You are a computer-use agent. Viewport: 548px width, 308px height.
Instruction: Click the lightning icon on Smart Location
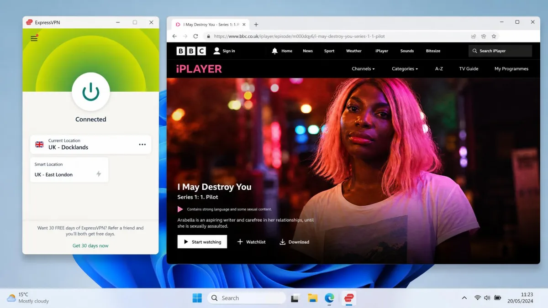click(x=99, y=174)
